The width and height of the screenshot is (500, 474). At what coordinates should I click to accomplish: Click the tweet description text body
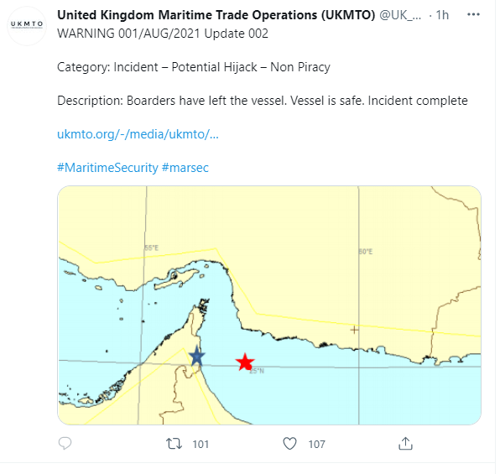pyautogui.click(x=263, y=101)
